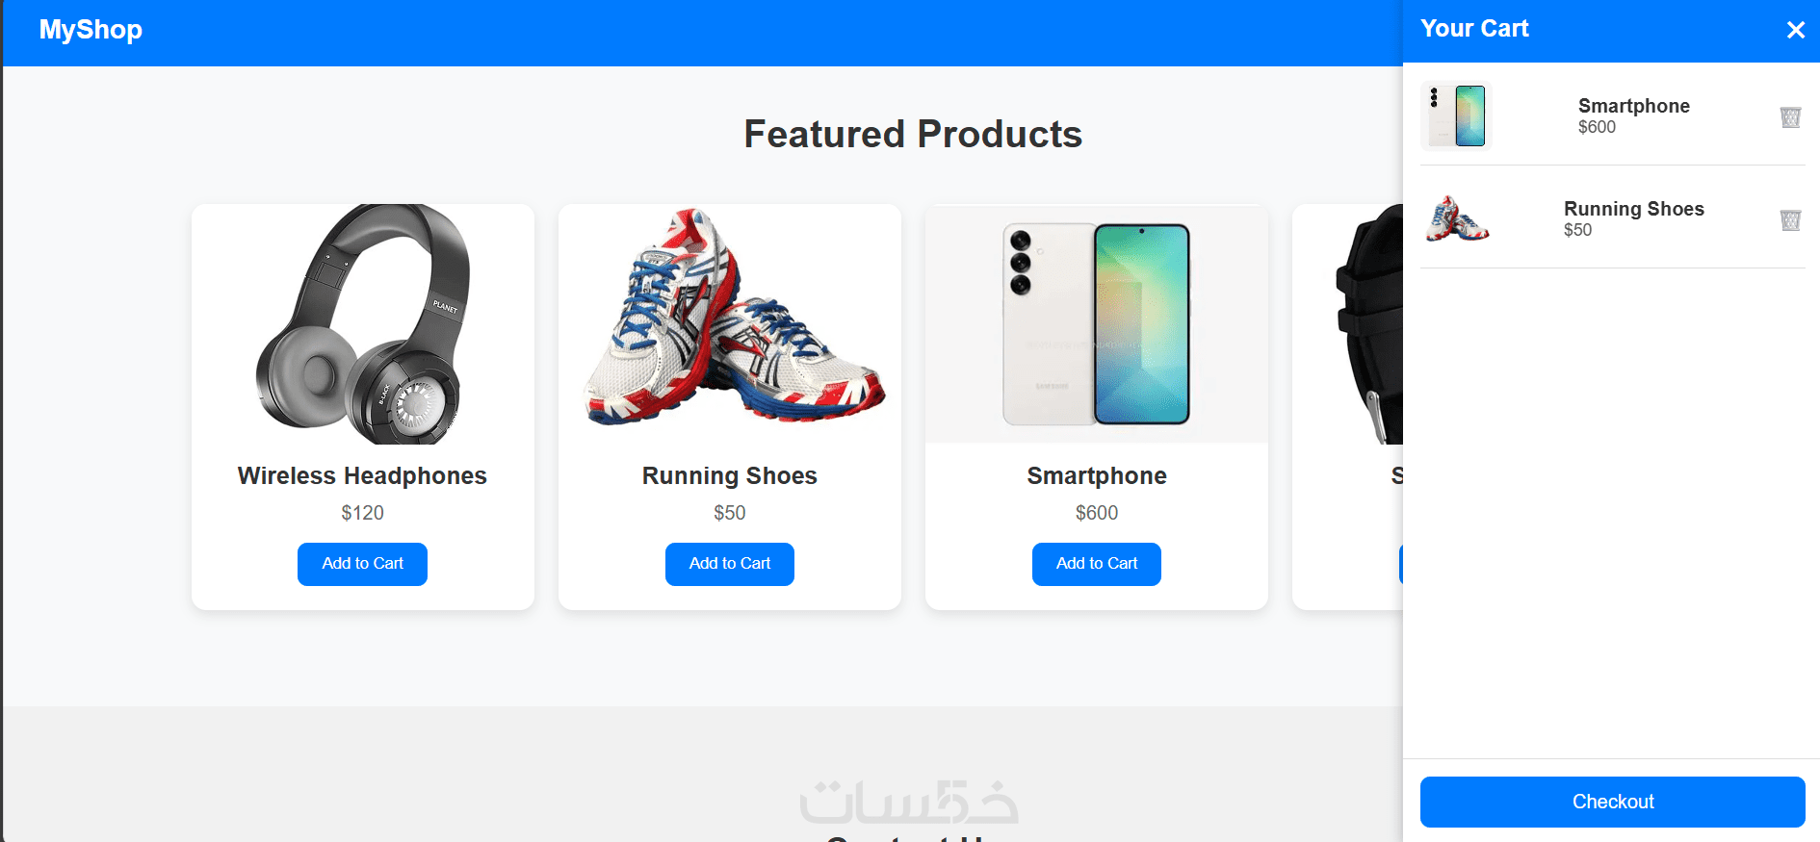Add Smartphone to cart
The width and height of the screenshot is (1820, 842).
point(1096,564)
